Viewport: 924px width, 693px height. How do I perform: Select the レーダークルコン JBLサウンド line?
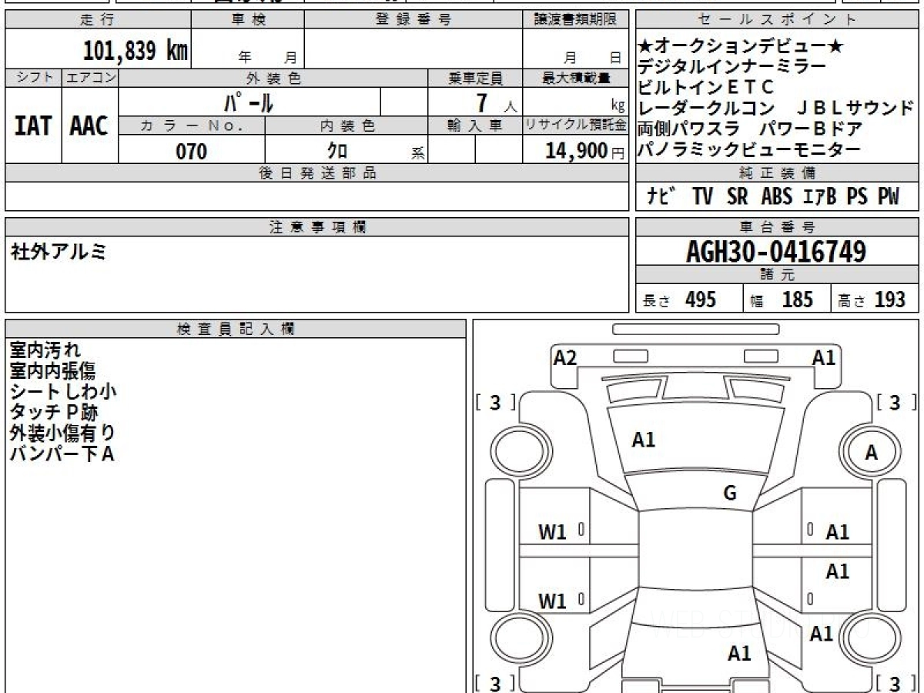775,108
